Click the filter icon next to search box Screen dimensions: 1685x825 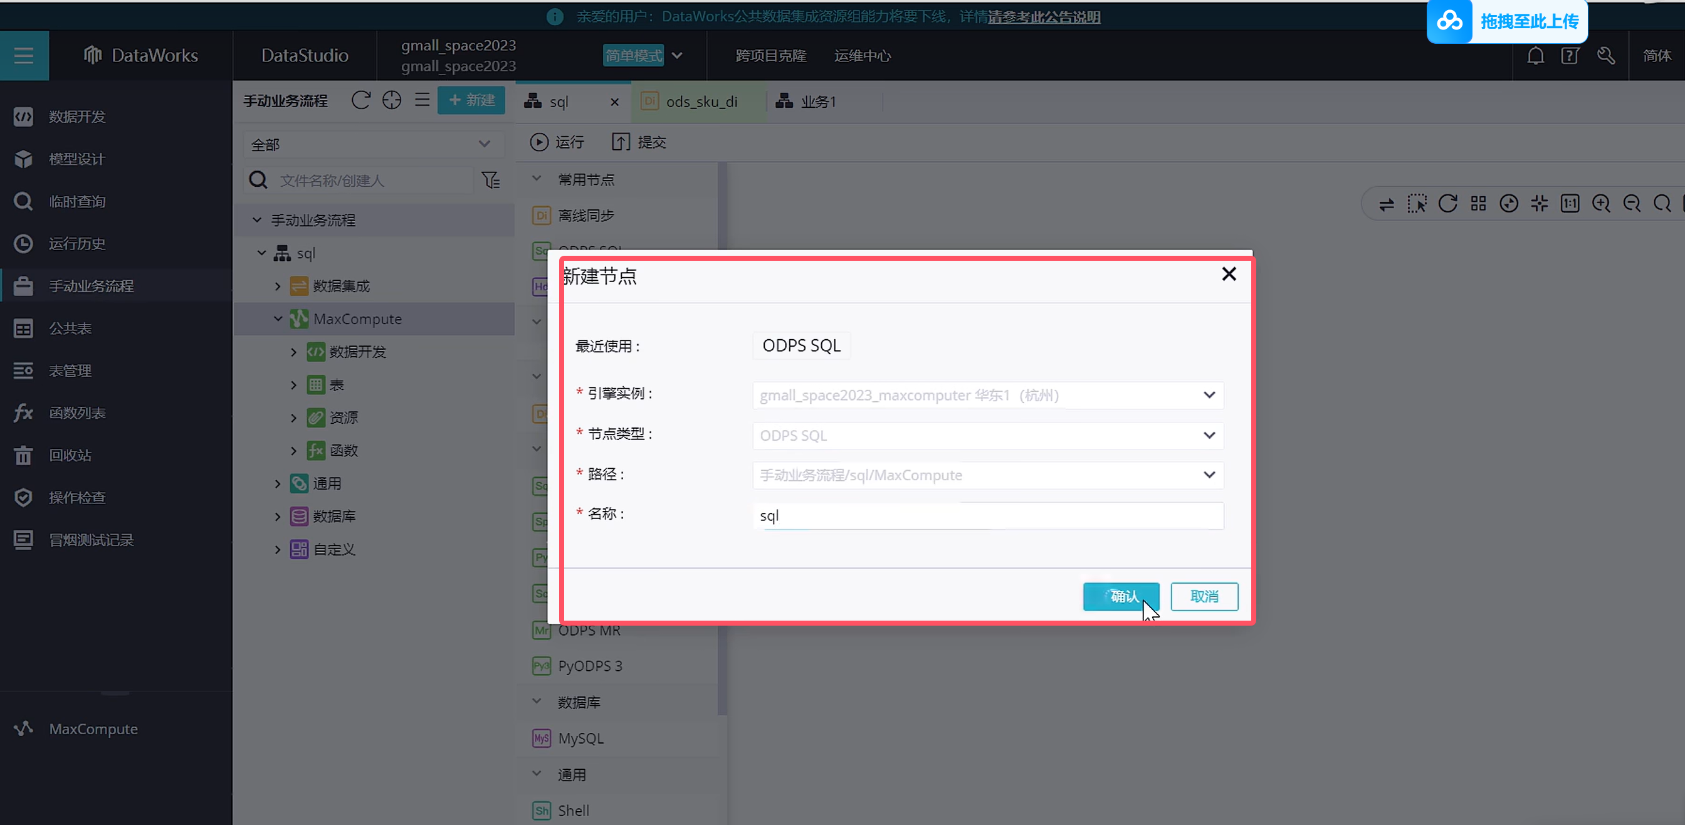click(491, 180)
